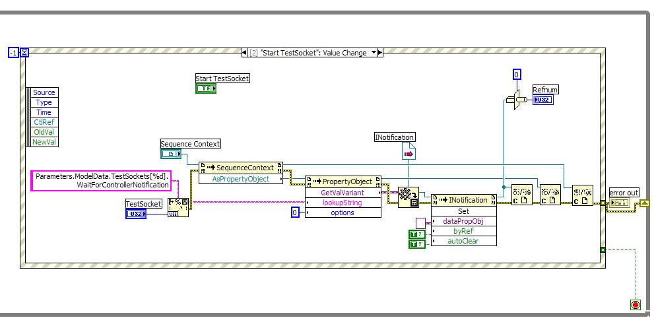Screen dimensions: 654x328
Task: Select the error out indicator terminal
Action: click(620, 203)
